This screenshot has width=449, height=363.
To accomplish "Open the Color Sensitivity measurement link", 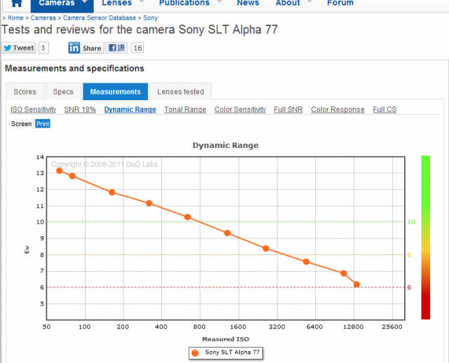I will pyautogui.click(x=240, y=109).
